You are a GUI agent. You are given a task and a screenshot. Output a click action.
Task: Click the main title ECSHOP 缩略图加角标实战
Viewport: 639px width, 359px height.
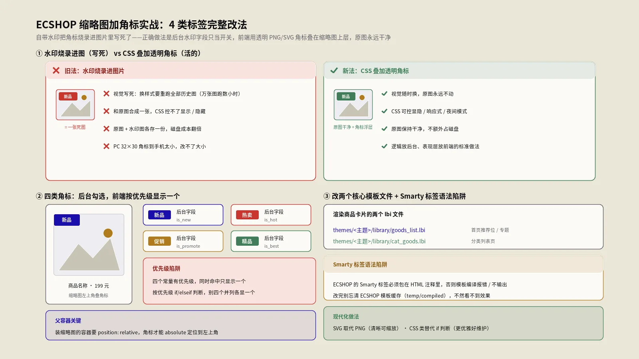pyautogui.click(x=141, y=25)
